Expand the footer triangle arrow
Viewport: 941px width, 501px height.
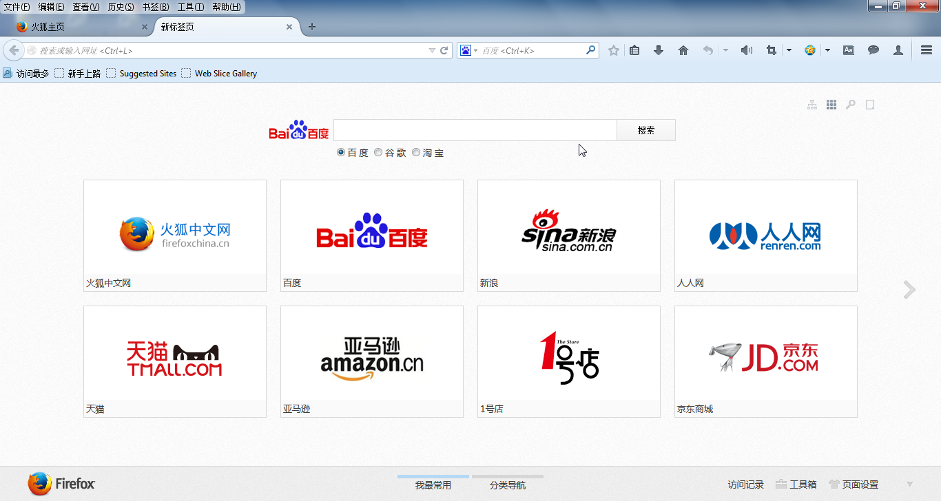[x=909, y=484]
